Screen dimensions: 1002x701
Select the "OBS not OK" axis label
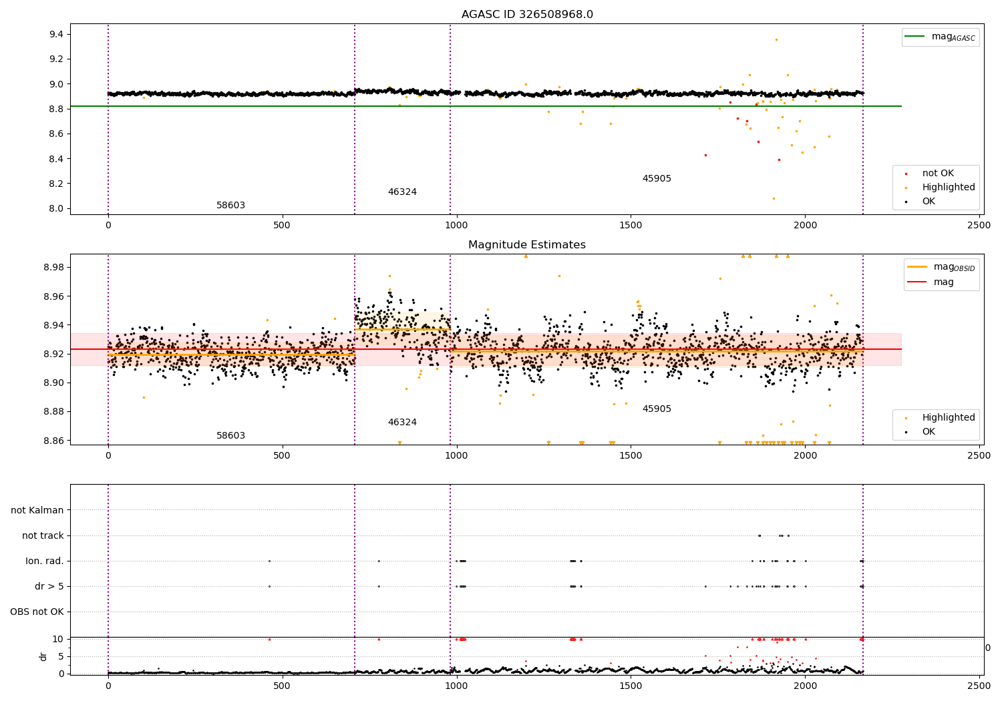click(37, 612)
